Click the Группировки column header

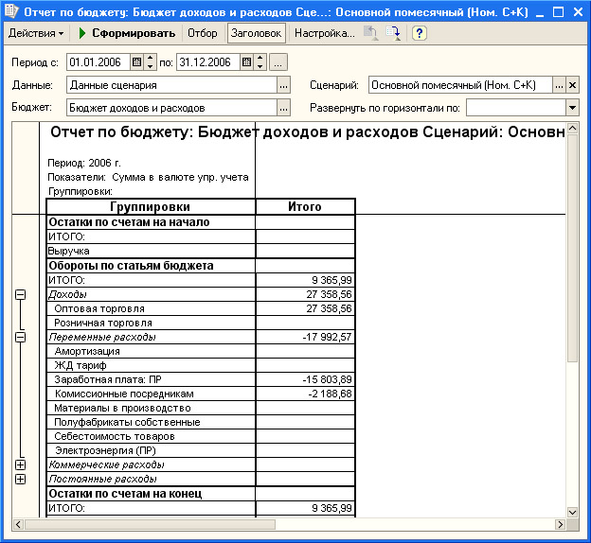click(151, 207)
